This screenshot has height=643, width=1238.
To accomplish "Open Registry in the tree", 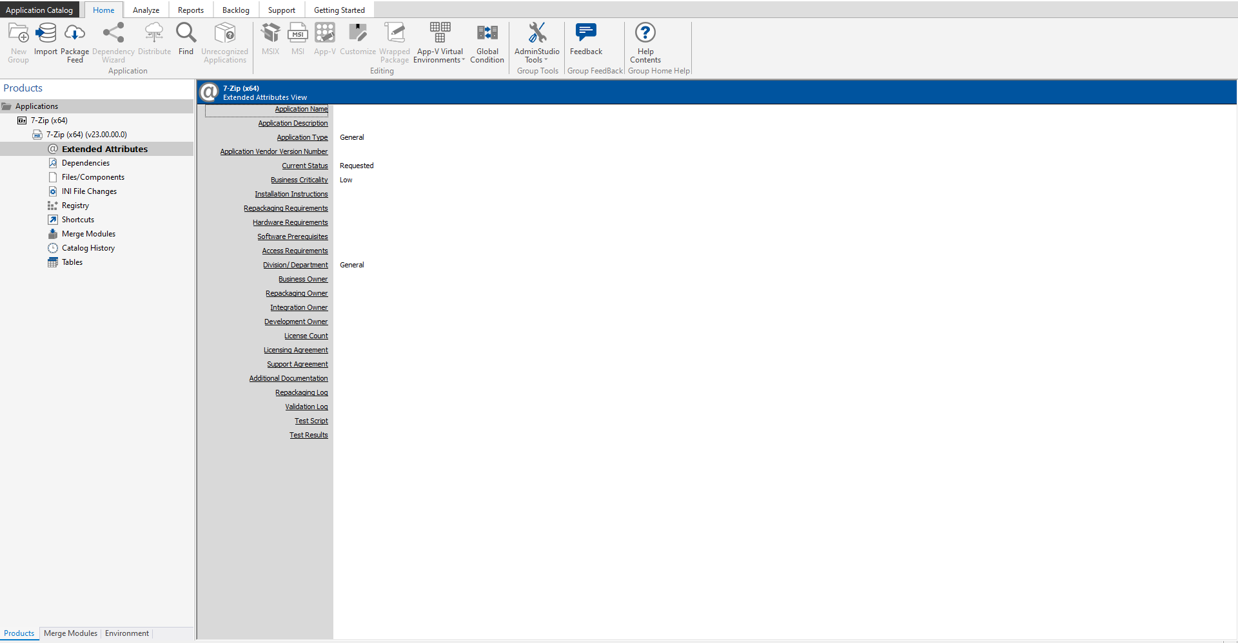I will tap(75, 206).
